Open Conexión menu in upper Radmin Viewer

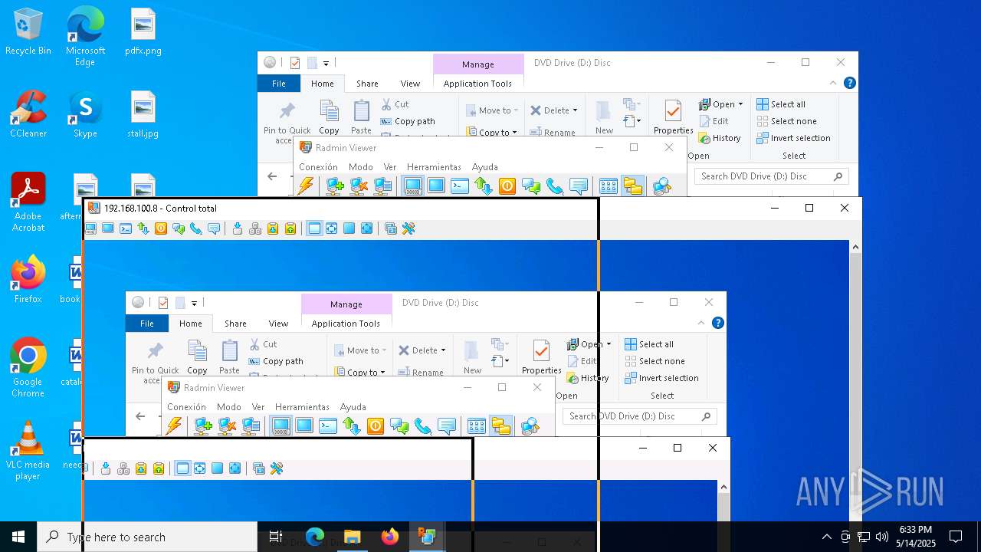(x=318, y=166)
